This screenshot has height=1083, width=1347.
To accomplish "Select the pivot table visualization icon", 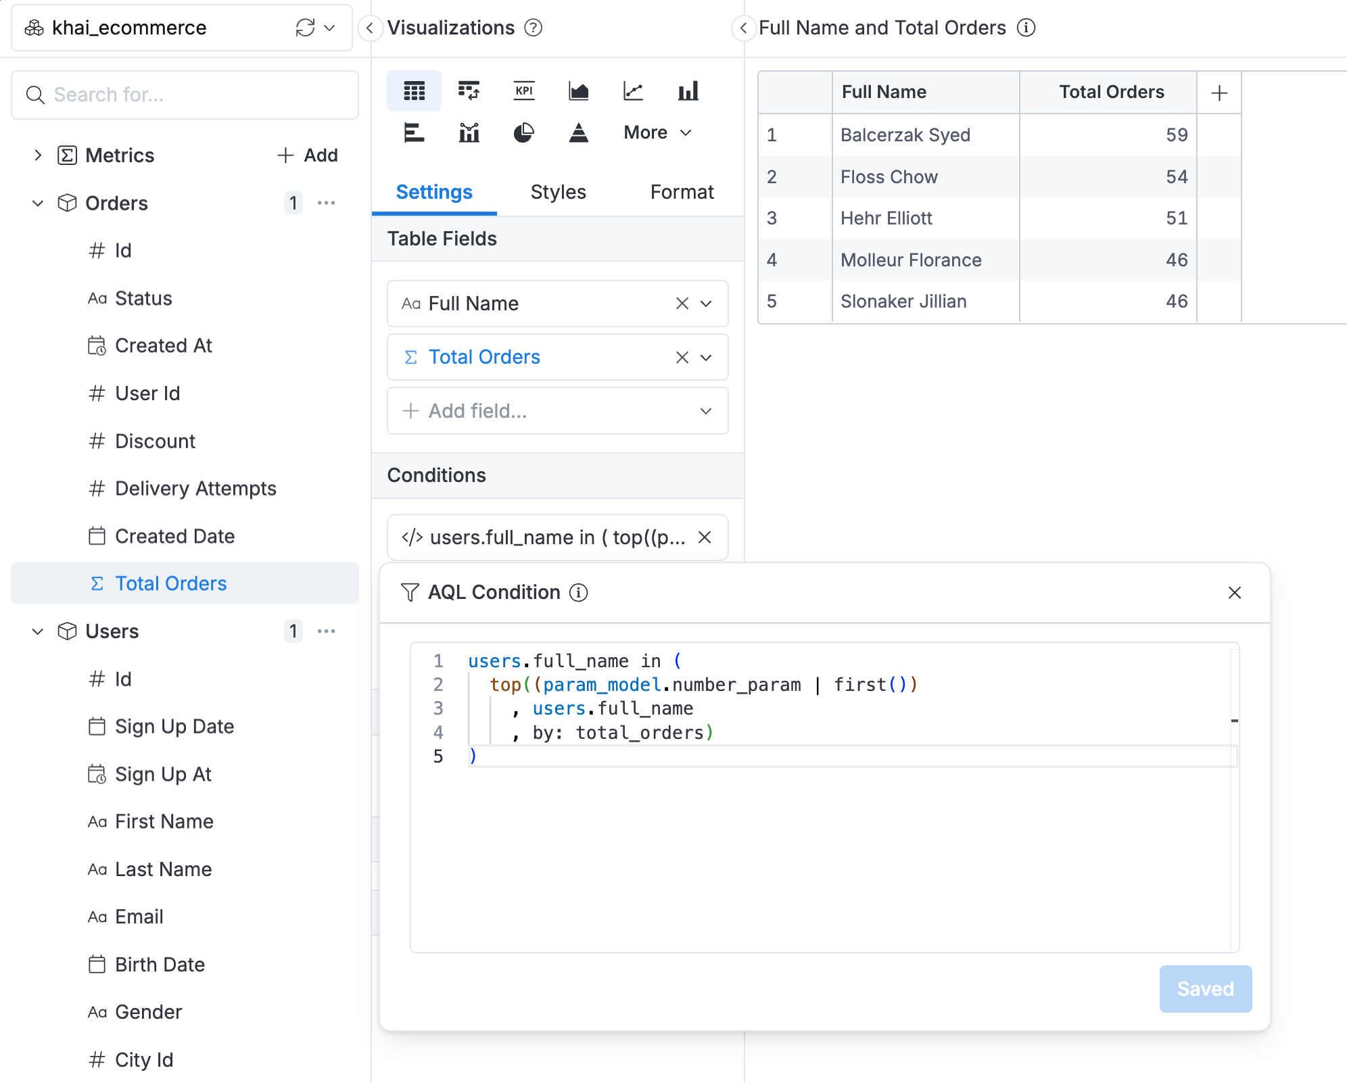I will pos(469,91).
